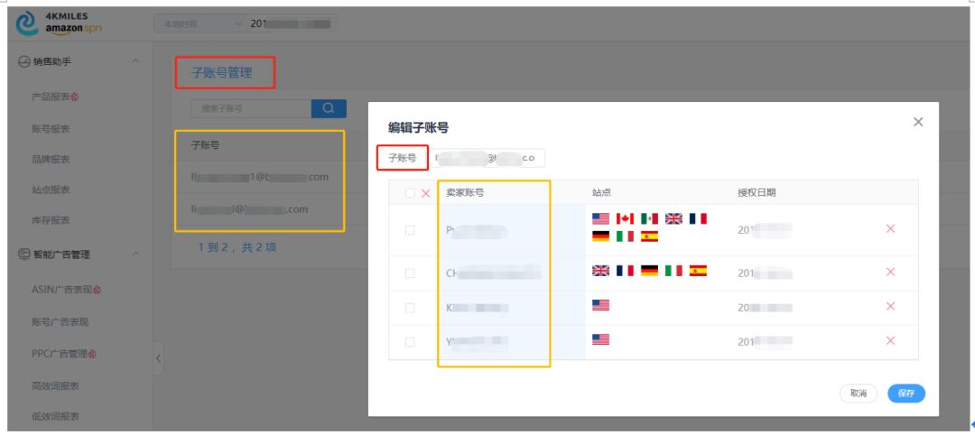Close the edit sub-account dialog
The width and height of the screenshot is (975, 435).
pyautogui.click(x=918, y=122)
